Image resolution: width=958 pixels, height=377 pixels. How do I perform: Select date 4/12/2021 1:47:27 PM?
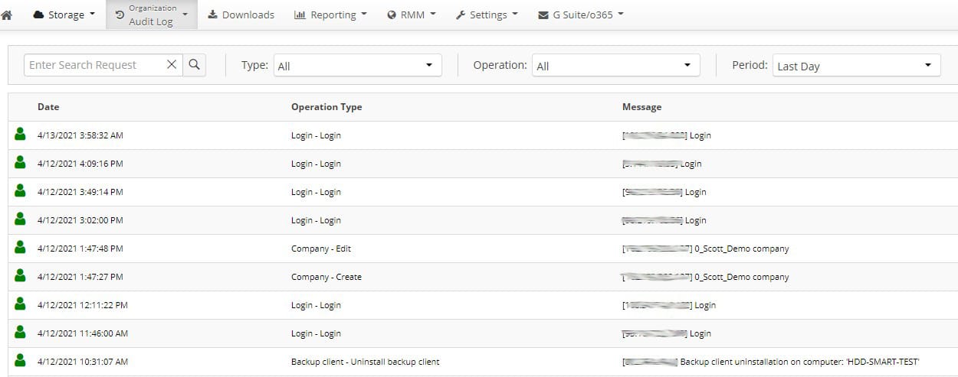click(80, 277)
